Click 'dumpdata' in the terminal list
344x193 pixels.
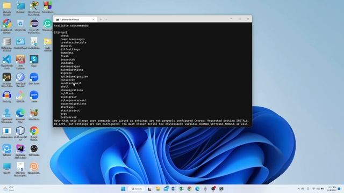pyautogui.click(x=67, y=53)
